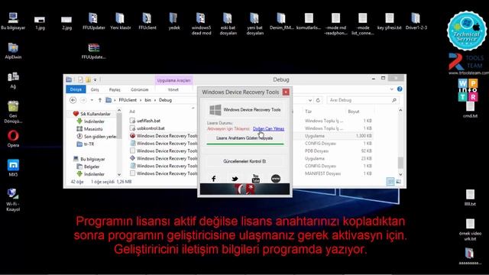Open the quick access toolbar dropdown arrow

point(95,79)
